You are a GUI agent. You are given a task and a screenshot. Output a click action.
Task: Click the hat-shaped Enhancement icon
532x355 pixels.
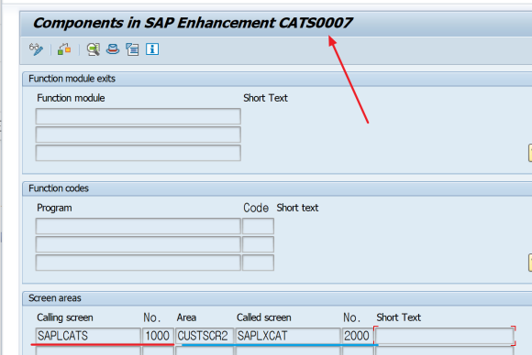pos(113,49)
